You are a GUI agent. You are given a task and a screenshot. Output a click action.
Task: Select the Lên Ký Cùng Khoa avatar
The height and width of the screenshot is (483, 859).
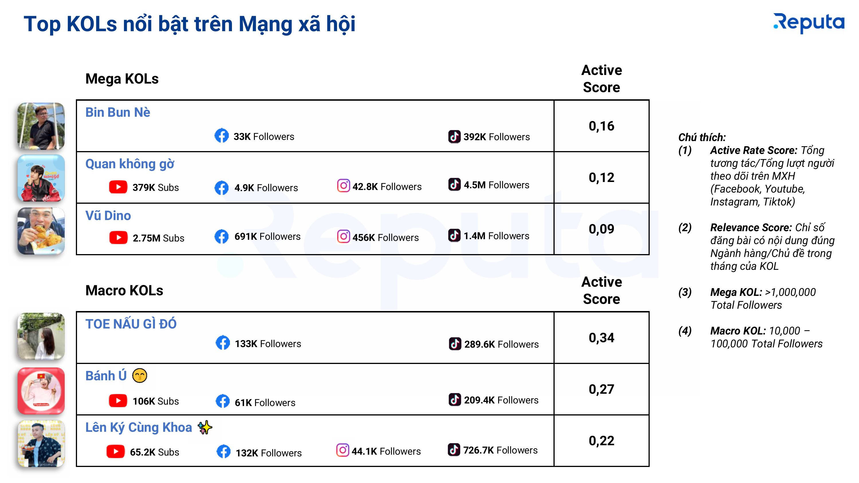(x=41, y=443)
